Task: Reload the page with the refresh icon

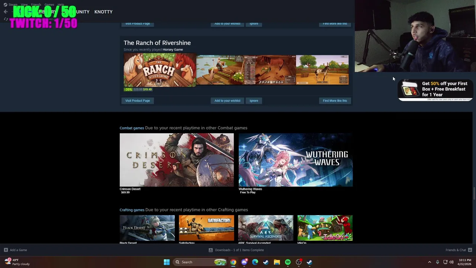Action: 6,19
